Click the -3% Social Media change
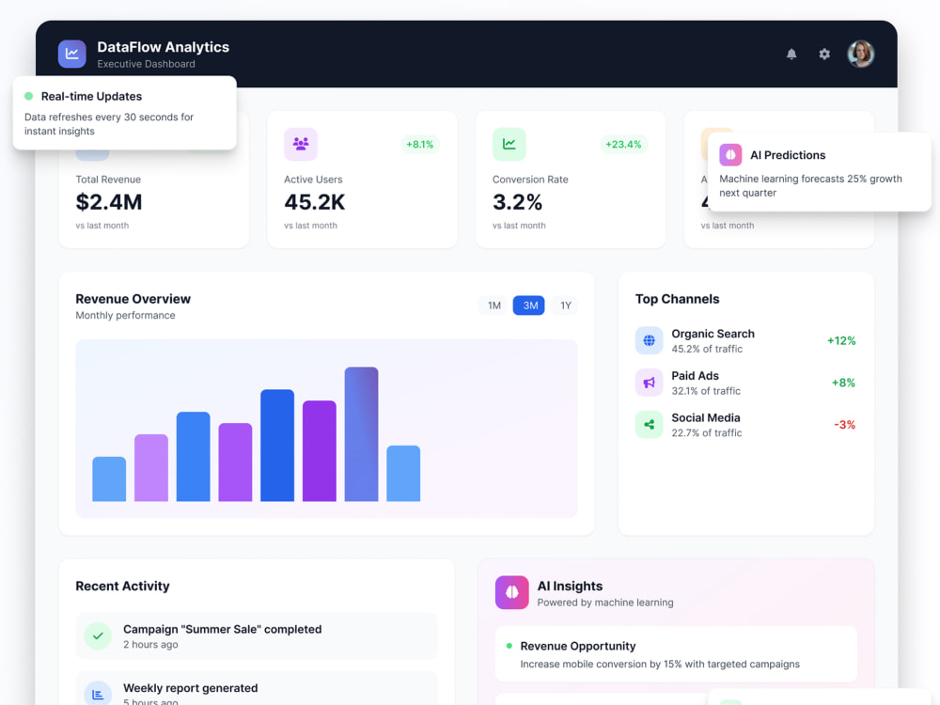This screenshot has height=705, width=940. click(x=845, y=425)
